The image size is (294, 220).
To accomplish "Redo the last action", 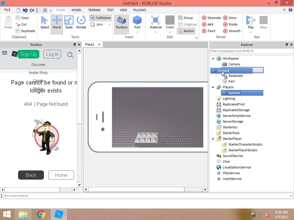I will point(32,10).
